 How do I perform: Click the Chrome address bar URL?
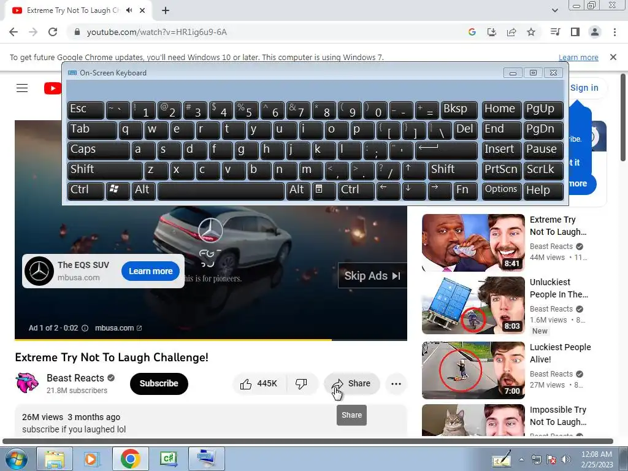tap(156, 32)
